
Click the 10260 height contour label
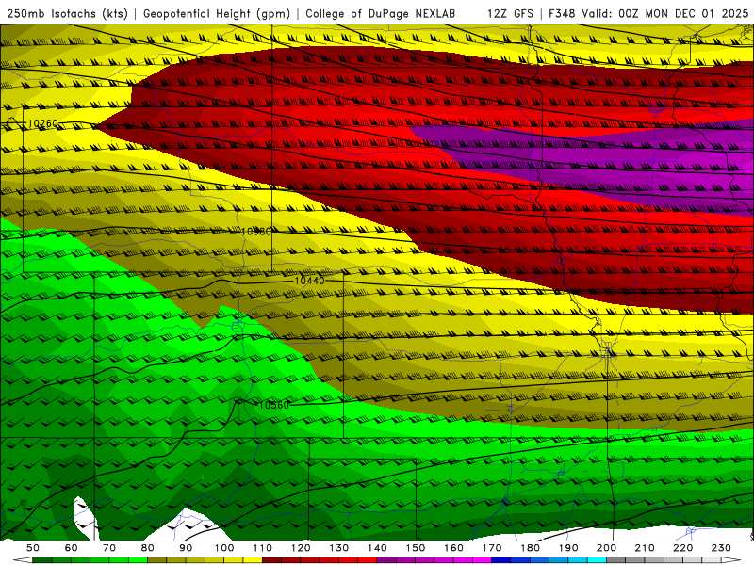click(42, 123)
